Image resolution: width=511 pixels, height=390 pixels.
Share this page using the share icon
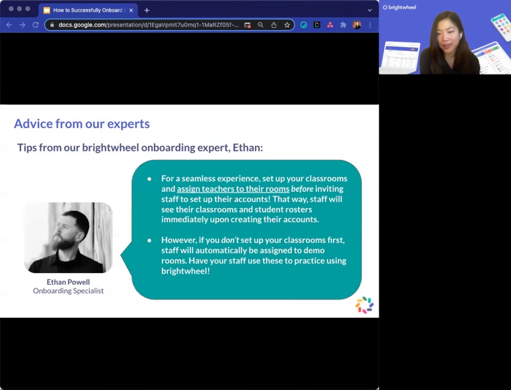(274, 25)
